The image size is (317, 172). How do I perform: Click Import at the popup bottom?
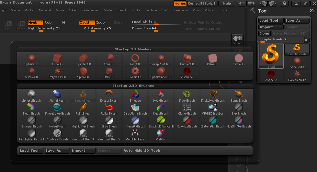(x=83, y=150)
